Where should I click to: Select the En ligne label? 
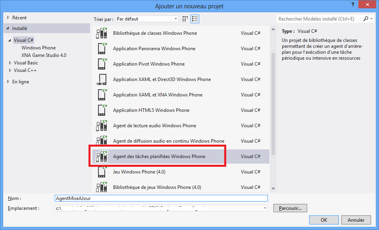(21, 82)
